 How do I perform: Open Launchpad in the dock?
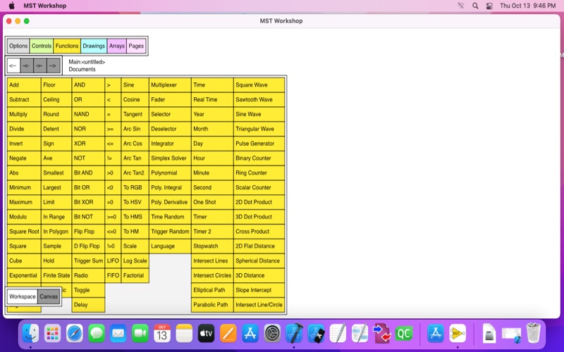coord(52,332)
